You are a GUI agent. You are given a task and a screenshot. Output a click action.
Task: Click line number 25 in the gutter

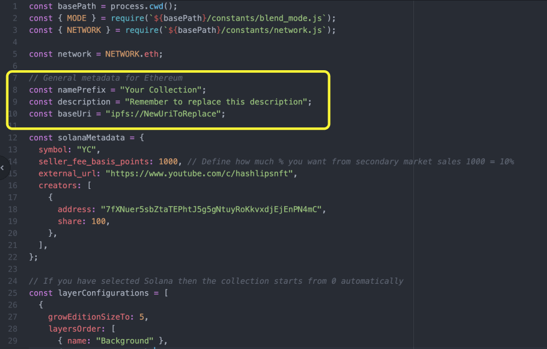pos(12,293)
